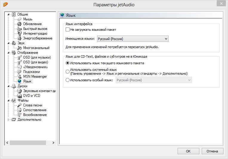Open the Обновление settings page
Viewport: 228px width, 159px height.
coord(32,24)
